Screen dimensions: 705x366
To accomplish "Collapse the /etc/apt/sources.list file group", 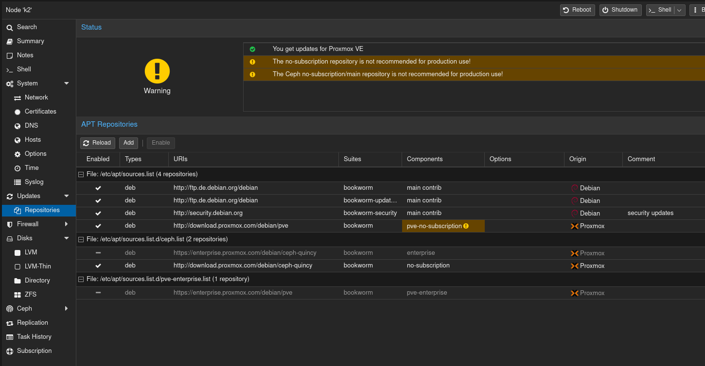I will click(81, 174).
